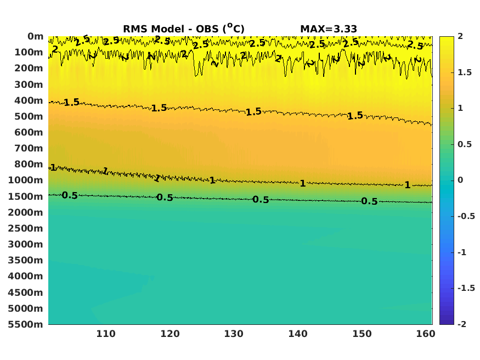Image resolution: width=480 pixels, height=360 pixels.
Task: Click the '500m' depth axis label
Action: [29, 116]
